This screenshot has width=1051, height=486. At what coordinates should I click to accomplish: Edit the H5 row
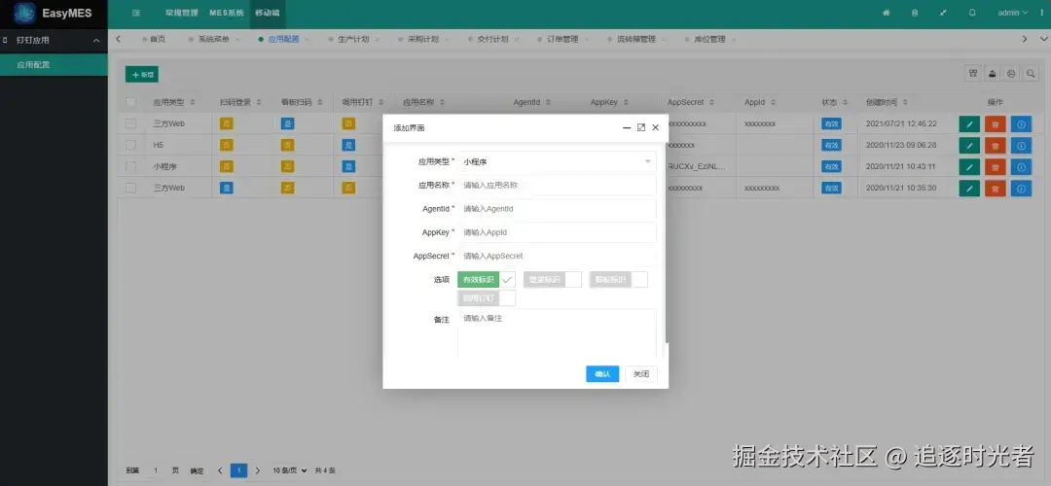click(969, 145)
